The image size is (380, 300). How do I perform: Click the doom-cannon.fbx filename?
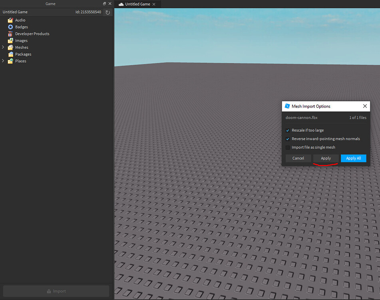coord(301,118)
